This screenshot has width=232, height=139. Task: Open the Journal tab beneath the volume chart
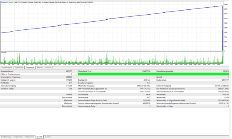(48, 68)
